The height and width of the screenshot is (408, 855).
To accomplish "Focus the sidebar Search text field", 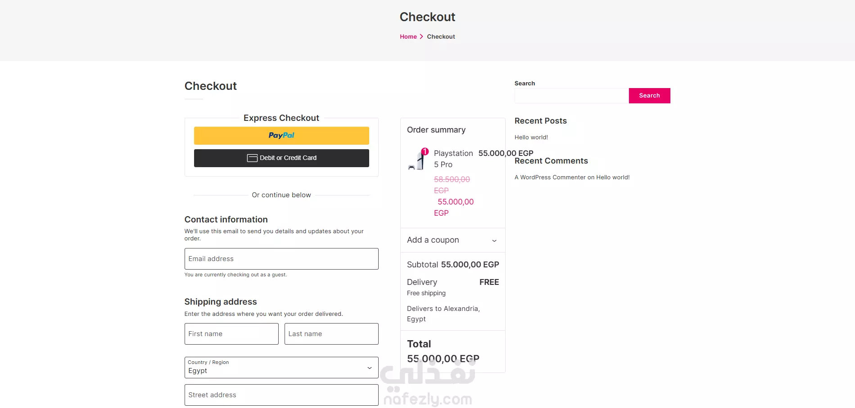I will point(571,96).
